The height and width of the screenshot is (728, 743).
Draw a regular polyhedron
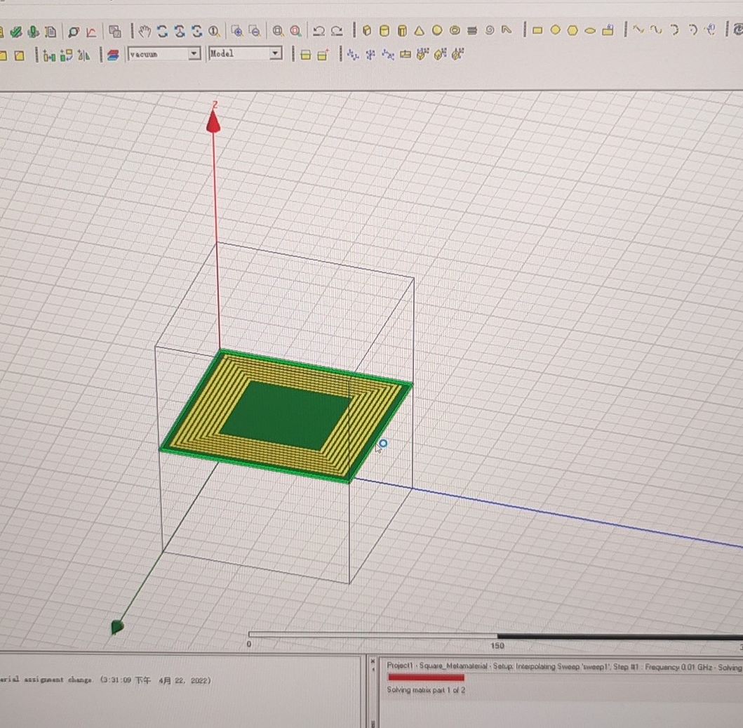402,31
